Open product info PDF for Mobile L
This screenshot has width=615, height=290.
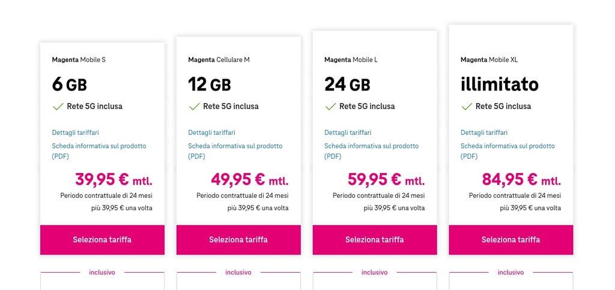click(x=371, y=146)
